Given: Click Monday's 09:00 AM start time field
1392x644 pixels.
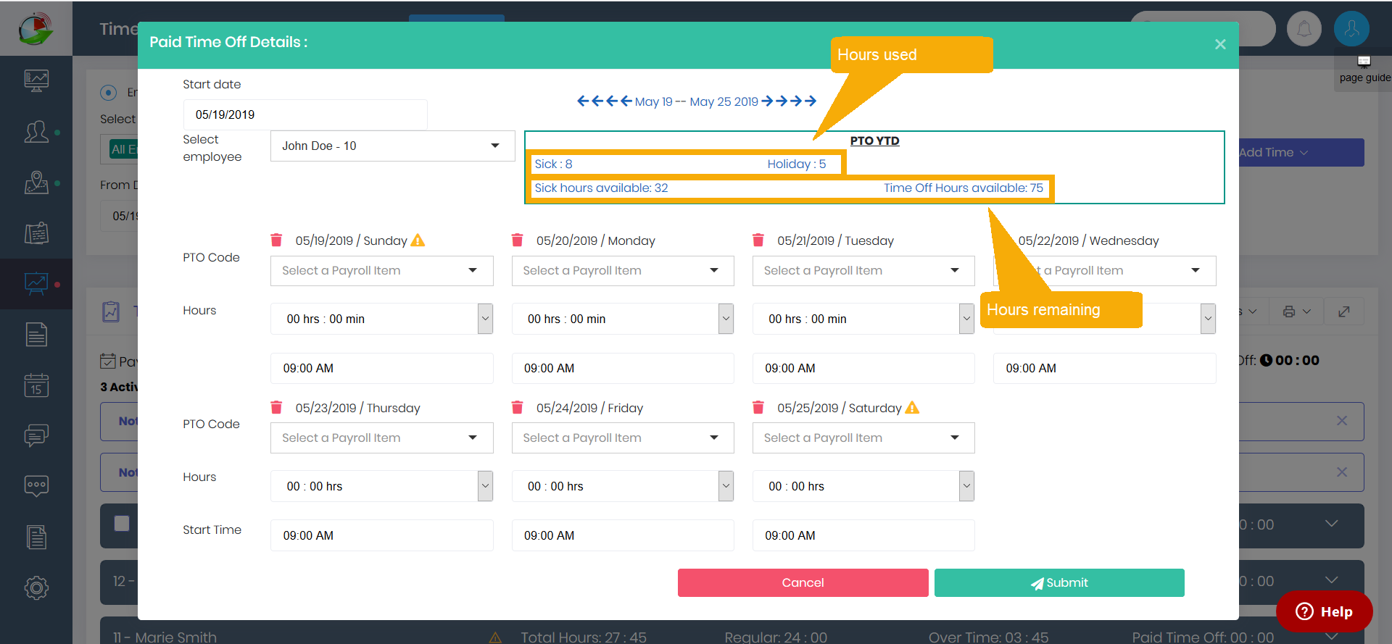Looking at the screenshot, I should coord(623,368).
